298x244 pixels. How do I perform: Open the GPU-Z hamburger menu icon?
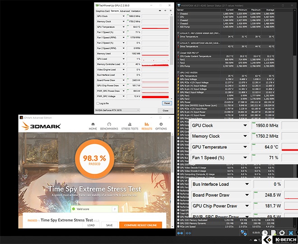coord(171,11)
